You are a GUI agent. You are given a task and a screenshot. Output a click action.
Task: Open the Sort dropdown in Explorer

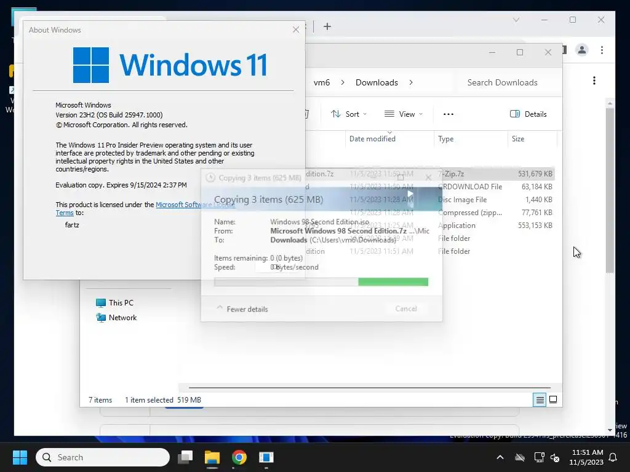349,114
